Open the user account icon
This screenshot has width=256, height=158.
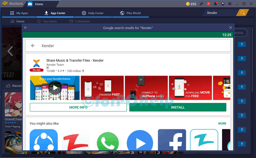(x=223, y=4)
